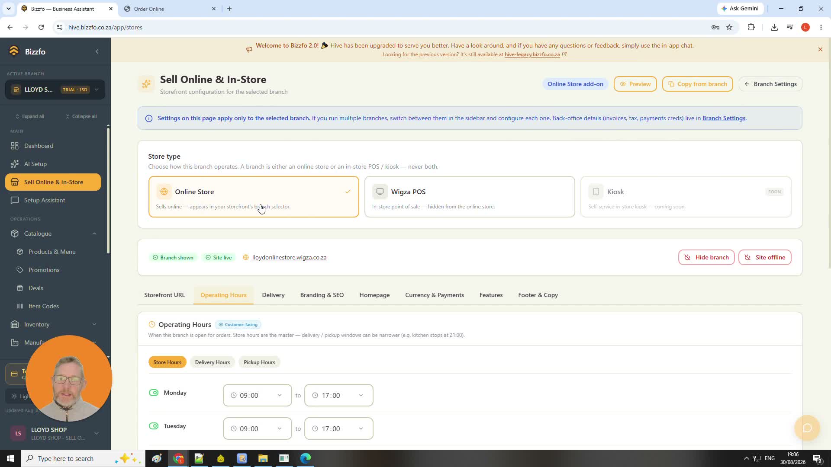The width and height of the screenshot is (831, 467).
Task: Click Expand all in sidebar
Action: (30, 116)
